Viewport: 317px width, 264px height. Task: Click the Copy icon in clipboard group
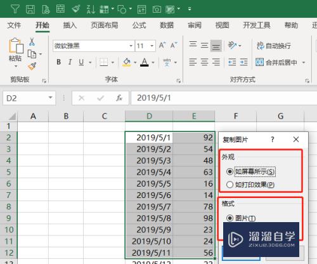[x=32, y=54]
